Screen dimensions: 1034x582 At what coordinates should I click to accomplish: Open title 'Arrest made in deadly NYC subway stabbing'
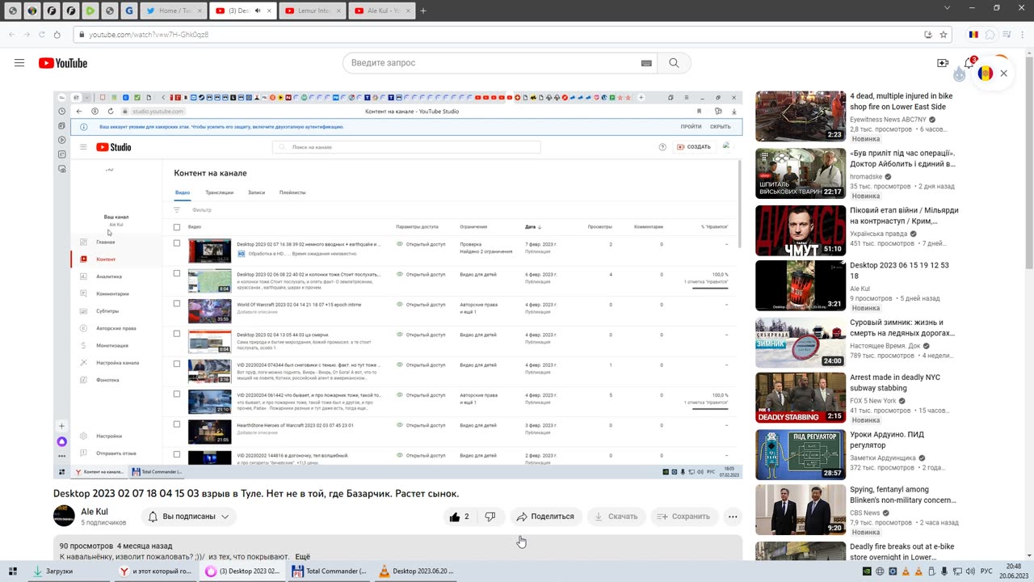[896, 383]
